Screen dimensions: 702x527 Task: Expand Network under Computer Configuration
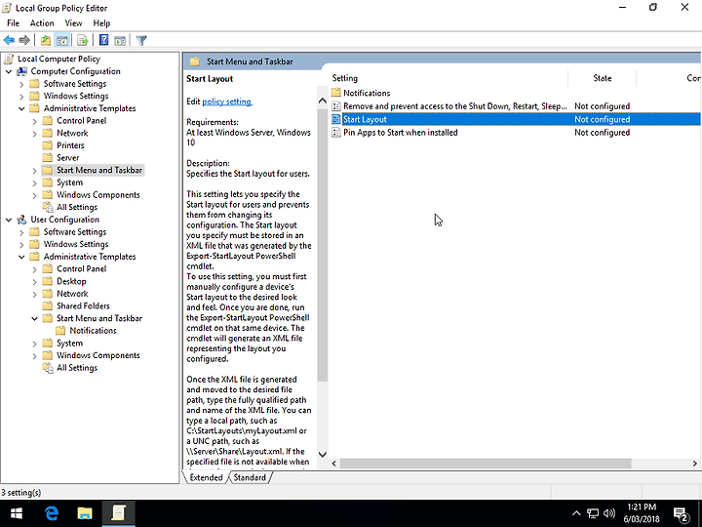pyautogui.click(x=34, y=133)
